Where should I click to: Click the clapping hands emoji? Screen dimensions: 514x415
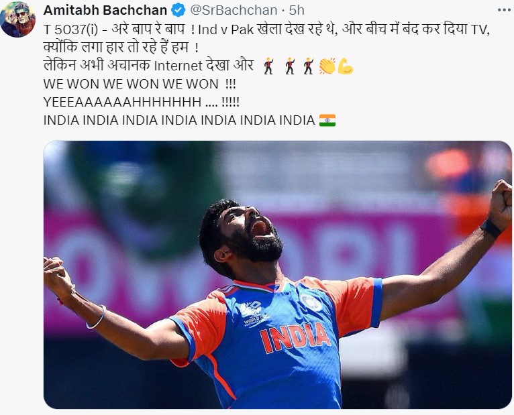[327, 66]
